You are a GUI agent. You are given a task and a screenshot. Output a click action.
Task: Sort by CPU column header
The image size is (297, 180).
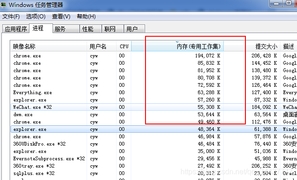(124, 46)
